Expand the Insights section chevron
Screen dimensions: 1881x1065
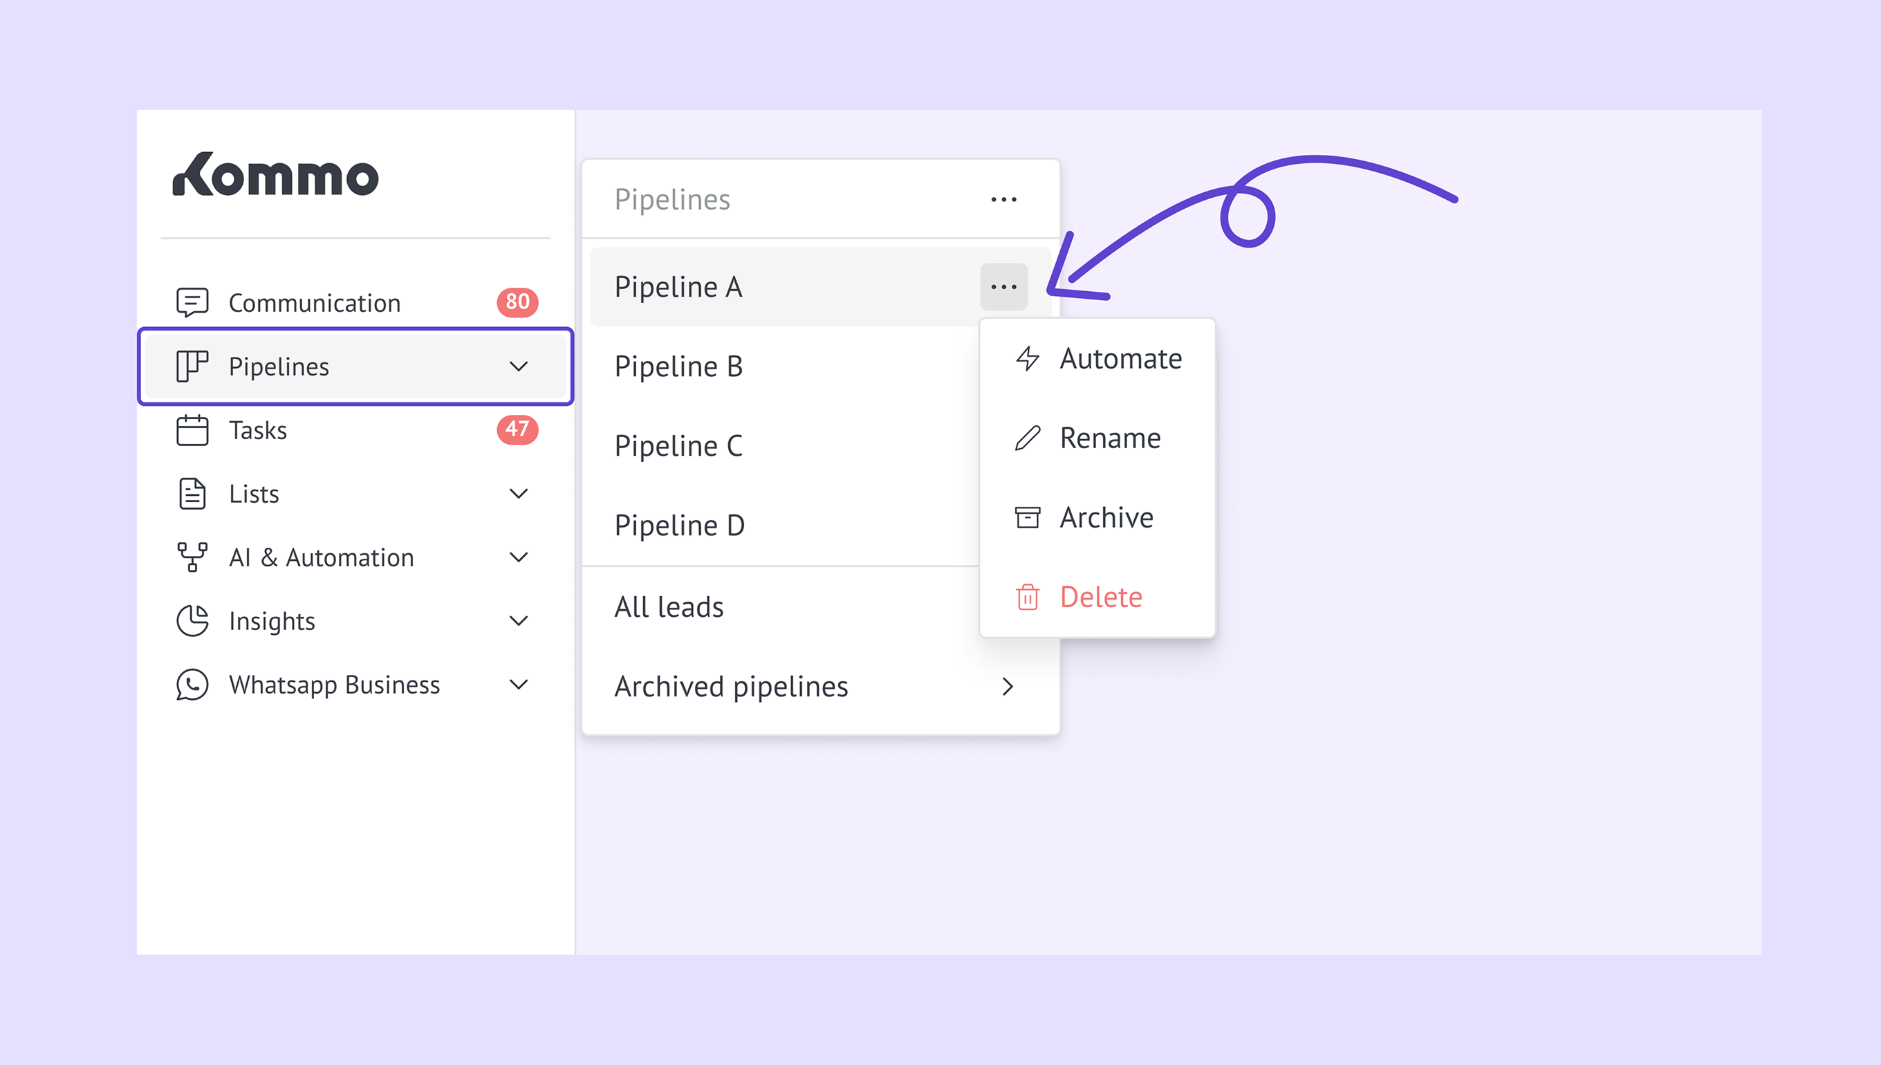pyautogui.click(x=519, y=621)
